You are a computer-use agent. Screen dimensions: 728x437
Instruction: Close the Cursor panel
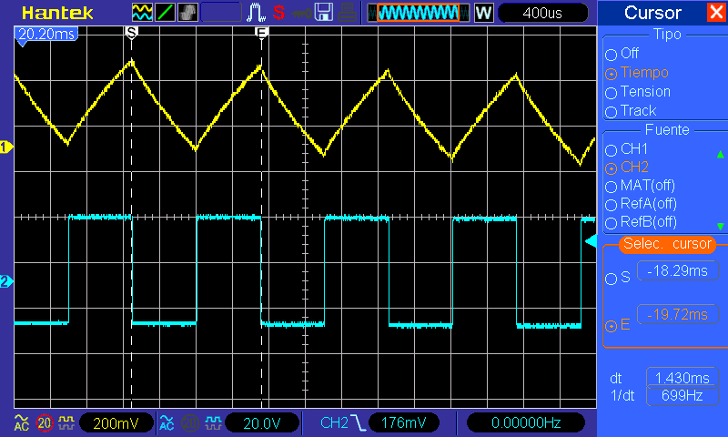coord(716,13)
